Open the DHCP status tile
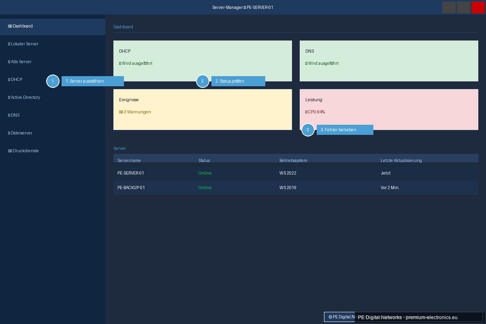 click(202, 61)
